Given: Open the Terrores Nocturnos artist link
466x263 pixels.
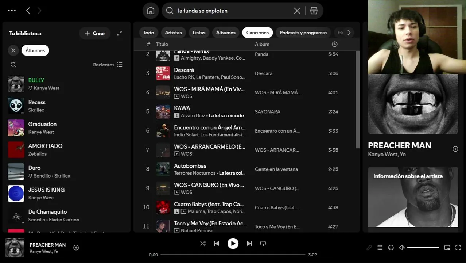Looking at the screenshot, I should tap(195, 173).
